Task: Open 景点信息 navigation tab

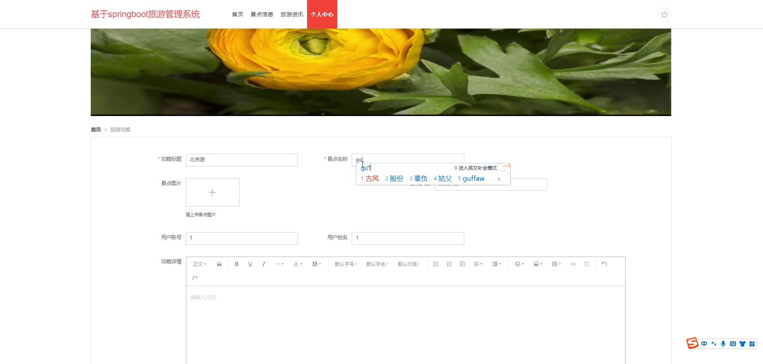Action: [x=262, y=14]
